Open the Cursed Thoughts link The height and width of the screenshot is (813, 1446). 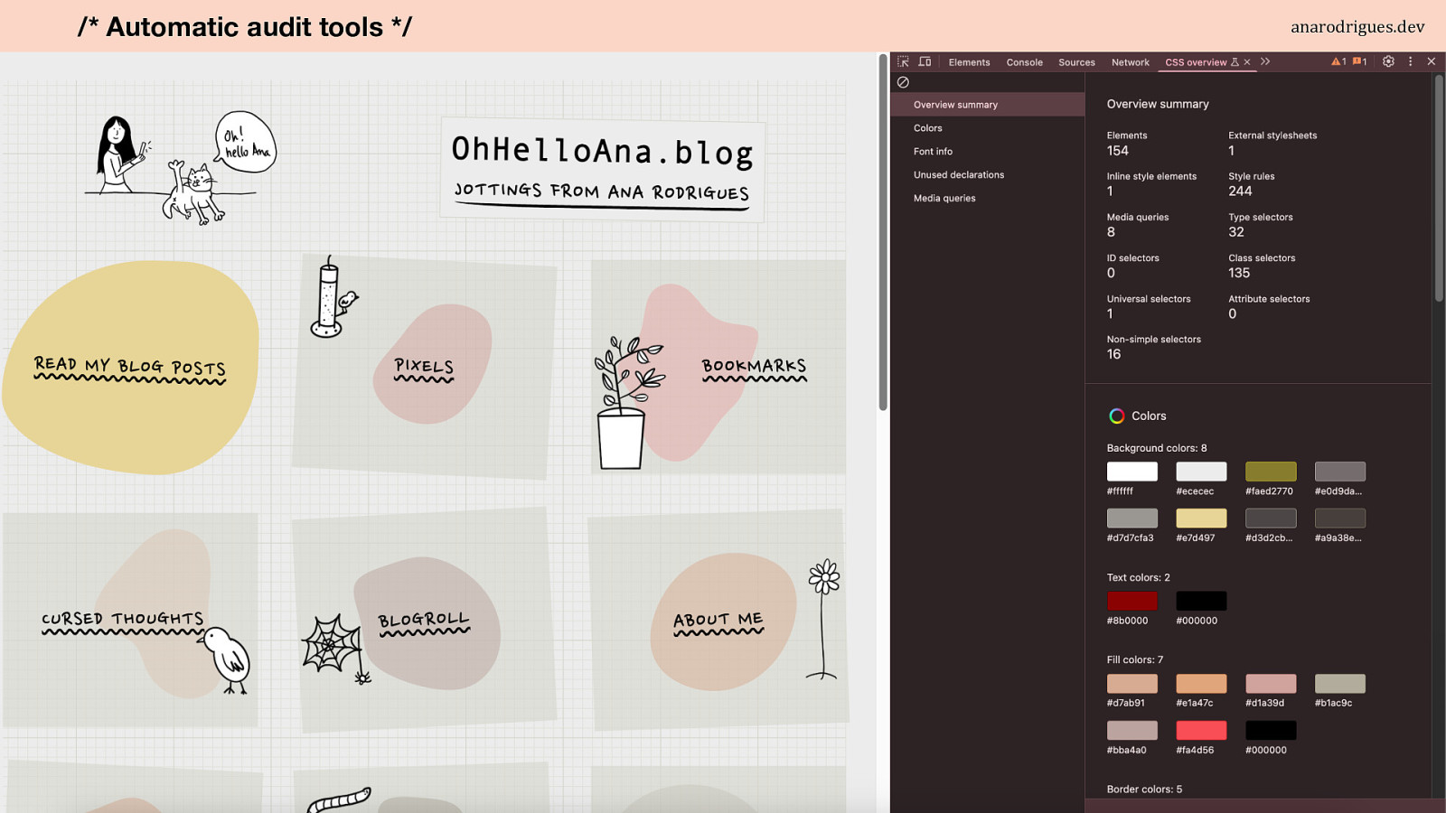pyautogui.click(x=123, y=621)
